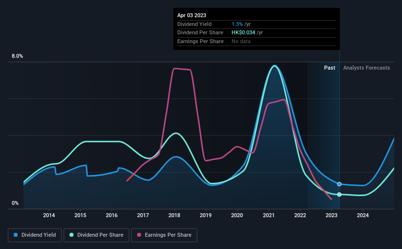
Task: Click the Dividend Yield row label in tooltip
Action: pos(194,24)
